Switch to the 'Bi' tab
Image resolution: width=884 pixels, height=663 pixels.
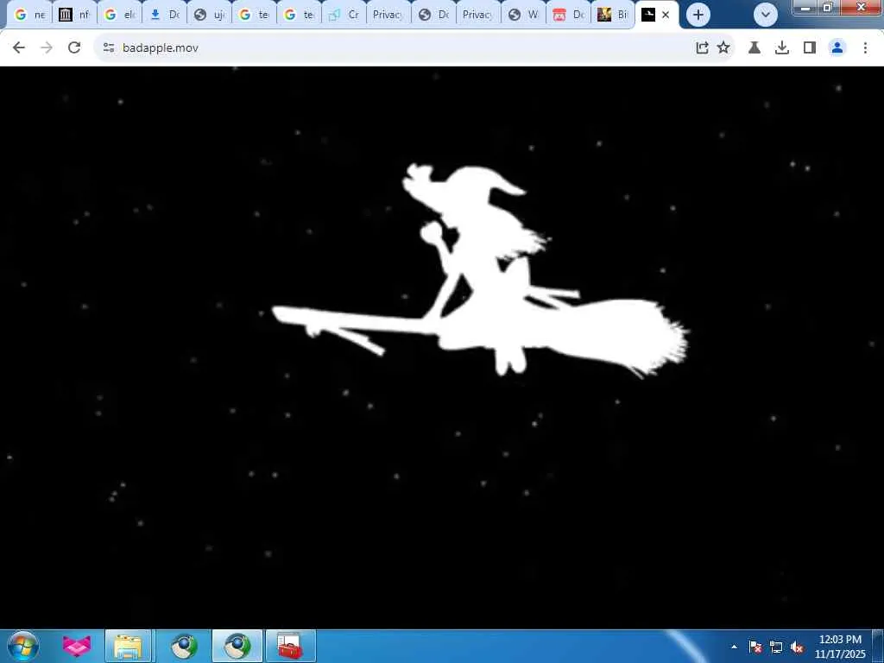pyautogui.click(x=612, y=15)
